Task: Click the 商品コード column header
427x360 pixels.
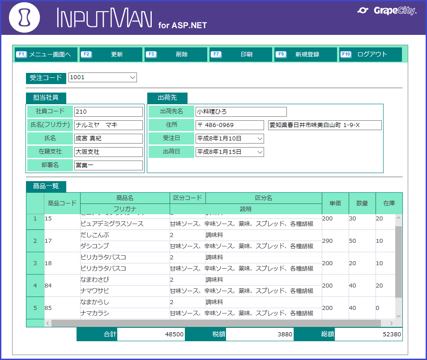Action: (62, 203)
